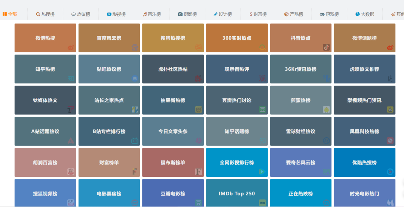
Task: Click the icon on 站长之家热点 card
Action: [135, 110]
